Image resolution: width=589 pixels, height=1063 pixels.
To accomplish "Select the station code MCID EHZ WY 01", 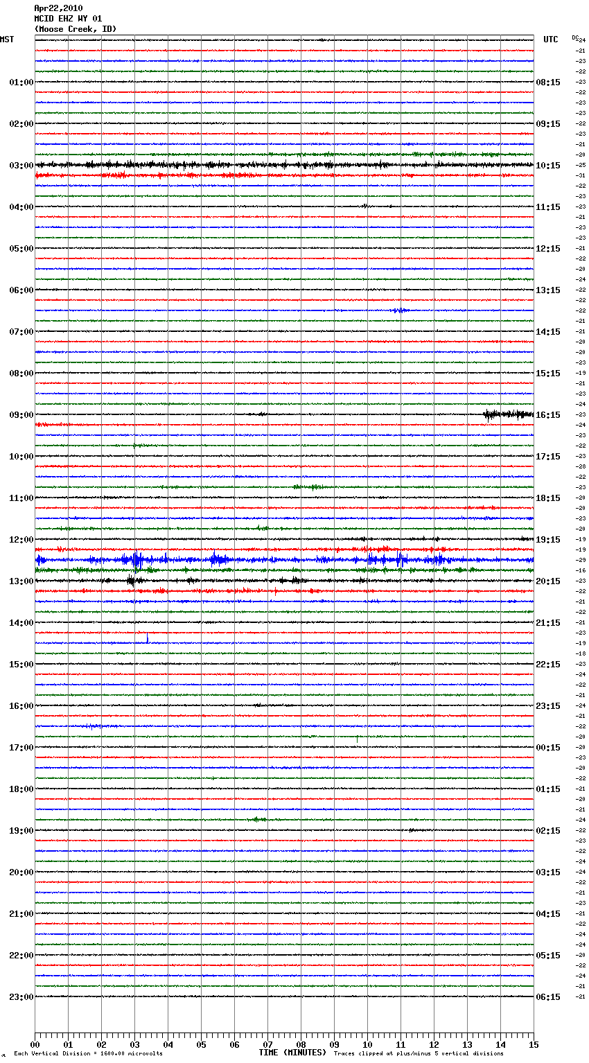I will pos(68,19).
